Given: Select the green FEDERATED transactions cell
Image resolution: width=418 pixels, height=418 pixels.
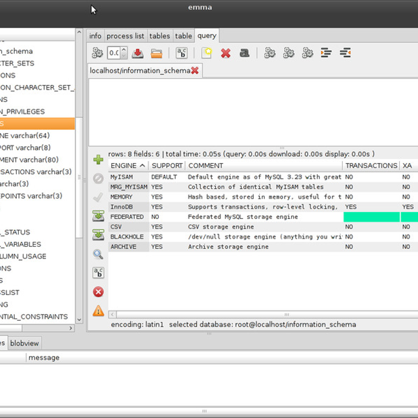Looking at the screenshot, I should (x=371, y=217).
